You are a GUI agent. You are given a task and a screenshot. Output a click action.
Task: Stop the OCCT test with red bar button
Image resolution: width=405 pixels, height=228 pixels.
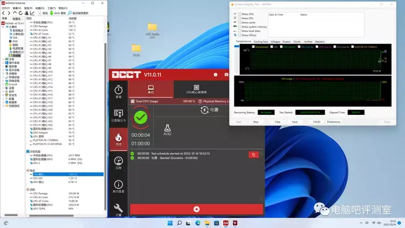(197, 209)
